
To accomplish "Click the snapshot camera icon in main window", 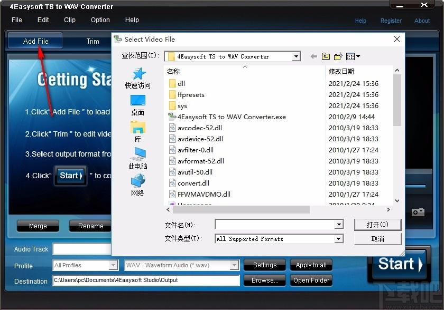I will (x=418, y=212).
